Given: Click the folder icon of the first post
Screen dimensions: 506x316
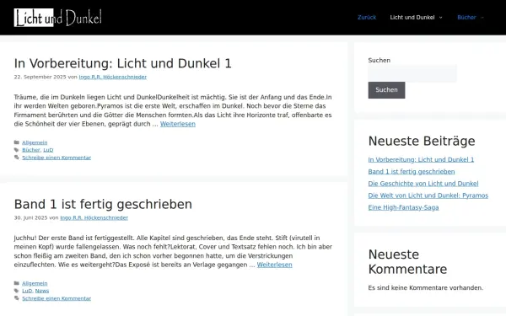Looking at the screenshot, I should (17, 142).
